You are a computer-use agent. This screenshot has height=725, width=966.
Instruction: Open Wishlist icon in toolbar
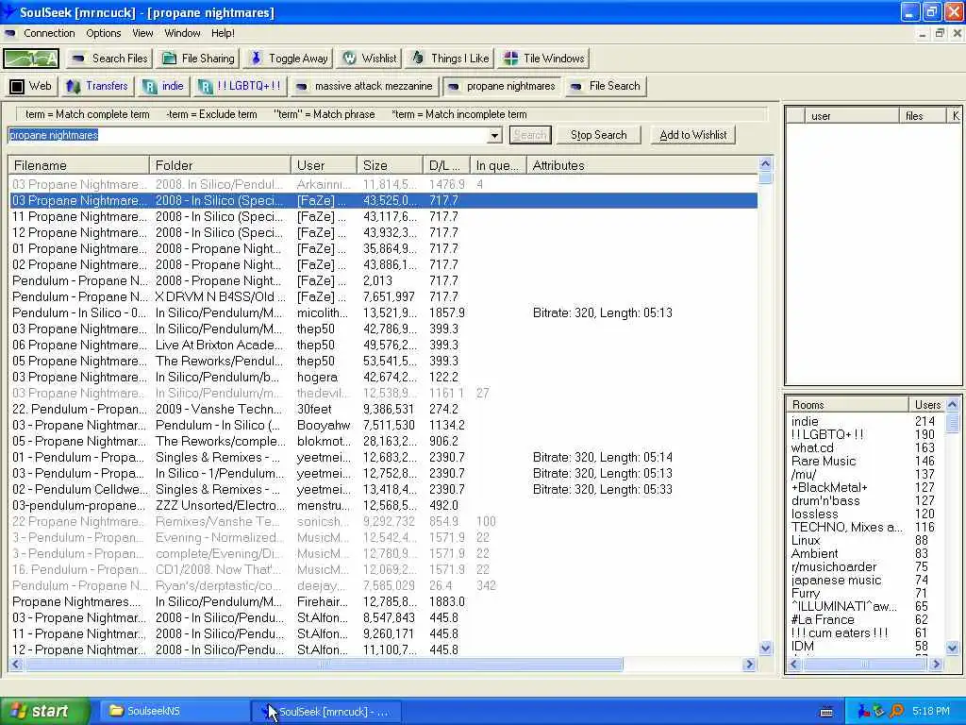click(x=349, y=58)
